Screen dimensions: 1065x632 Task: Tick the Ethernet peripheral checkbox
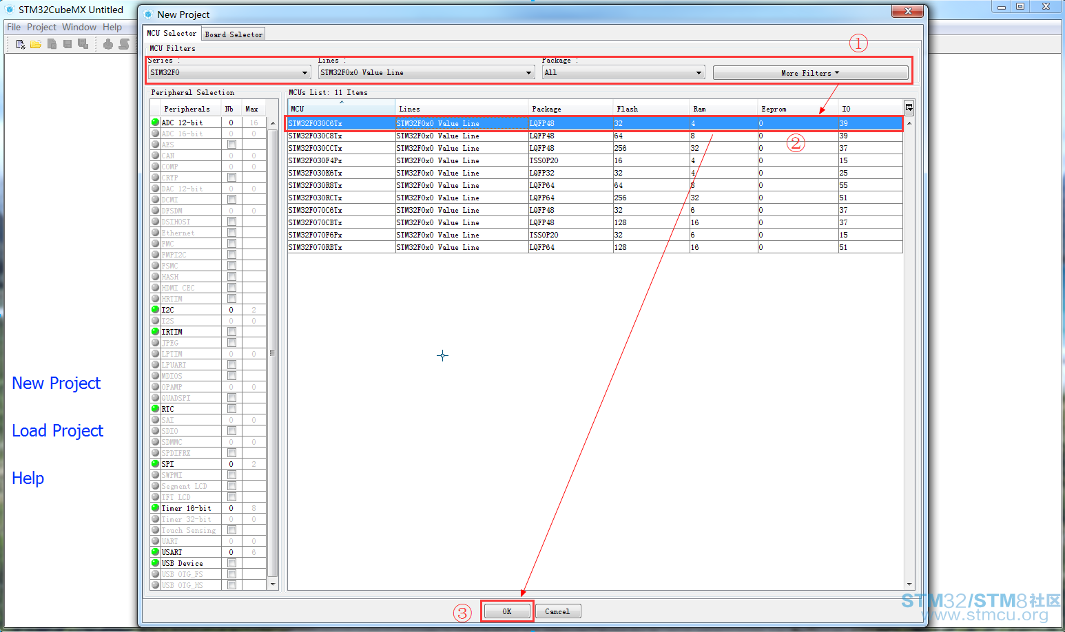(x=231, y=233)
